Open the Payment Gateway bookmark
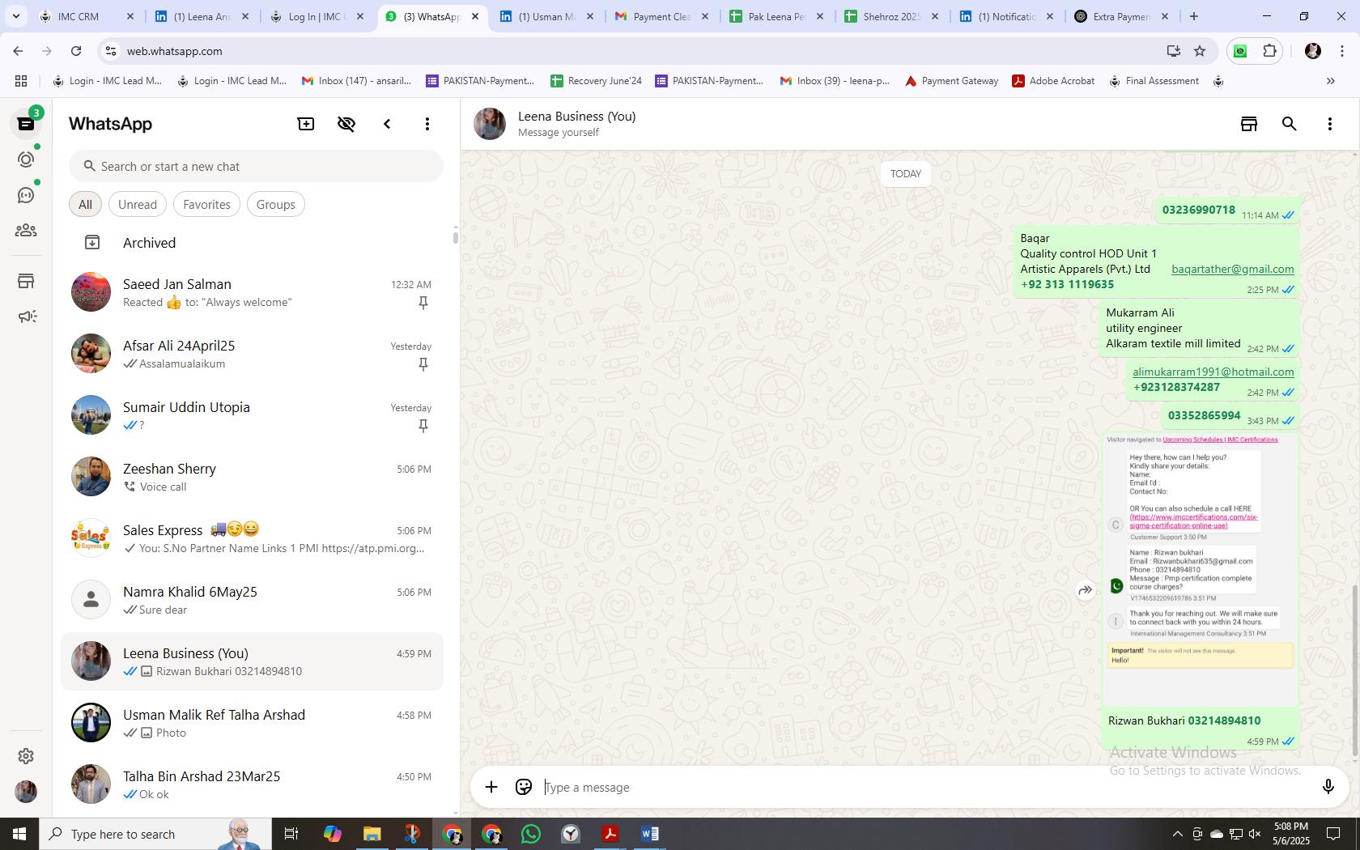This screenshot has width=1360, height=850. click(951, 81)
